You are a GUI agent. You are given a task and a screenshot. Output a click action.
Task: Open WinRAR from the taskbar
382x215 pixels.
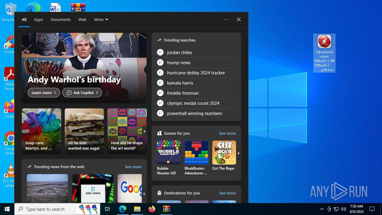click(166, 209)
